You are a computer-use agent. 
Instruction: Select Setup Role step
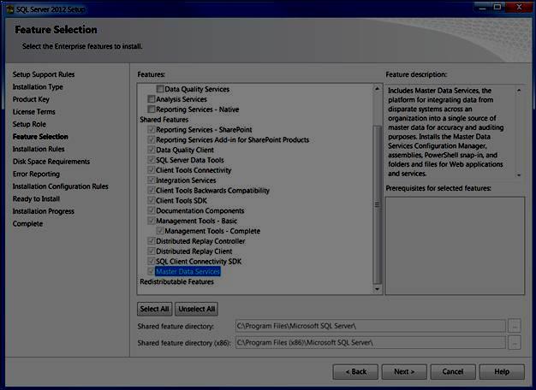point(29,124)
